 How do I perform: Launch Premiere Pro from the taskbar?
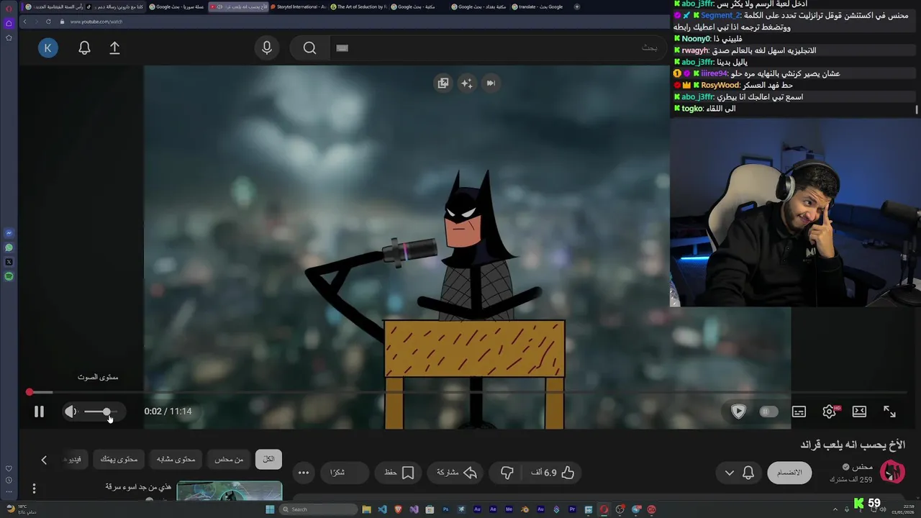click(x=572, y=509)
